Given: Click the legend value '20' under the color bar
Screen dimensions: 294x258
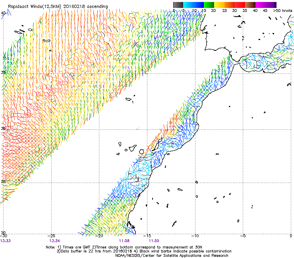Looking at the screenshot, I should (213, 11).
